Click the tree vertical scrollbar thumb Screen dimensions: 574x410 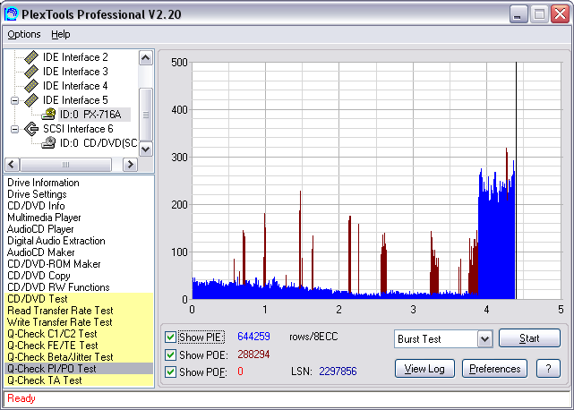click(x=146, y=115)
